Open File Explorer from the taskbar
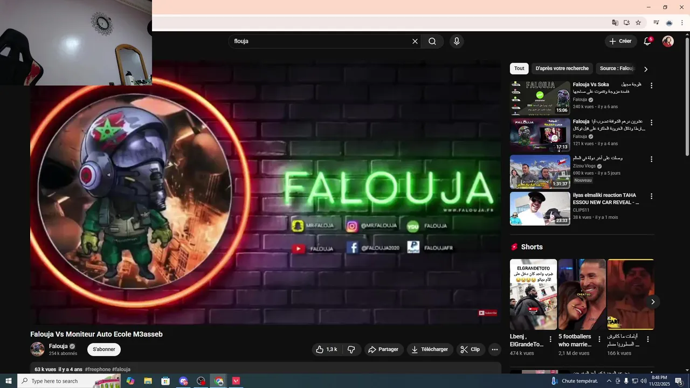The width and height of the screenshot is (690, 388). [x=148, y=381]
